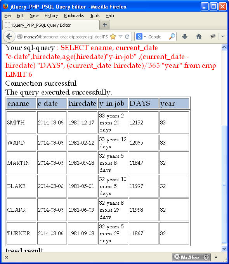Screen dimensions: 229x264
Task: Click the page scrollbar down arrow
Action: 224,248
